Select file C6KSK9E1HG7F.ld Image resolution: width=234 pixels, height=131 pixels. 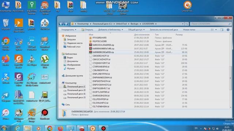coord(101,56)
